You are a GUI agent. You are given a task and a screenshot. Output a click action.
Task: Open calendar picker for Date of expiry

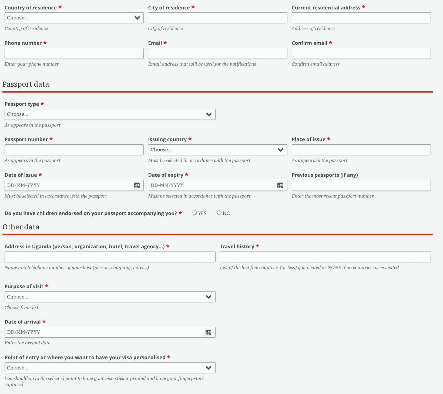(280, 185)
